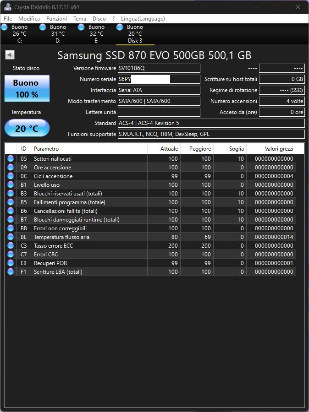
Task: Select drive E: at 32 °C
Action: (96, 33)
